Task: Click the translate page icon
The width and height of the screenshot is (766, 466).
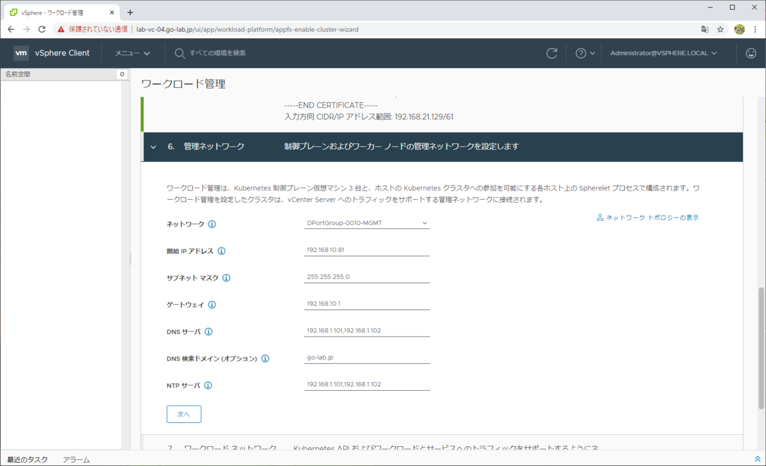Action: (705, 29)
